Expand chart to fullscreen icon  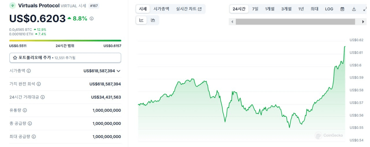pyautogui.click(x=365, y=9)
